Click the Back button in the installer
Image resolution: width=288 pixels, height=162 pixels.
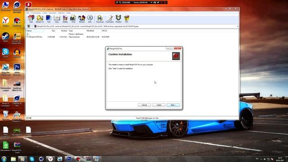tap(159, 105)
